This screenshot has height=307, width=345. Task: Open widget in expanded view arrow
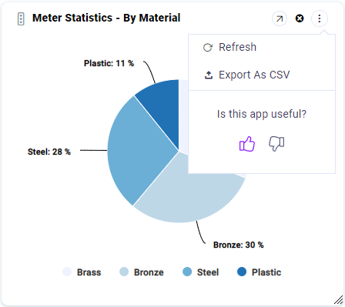coord(279,19)
